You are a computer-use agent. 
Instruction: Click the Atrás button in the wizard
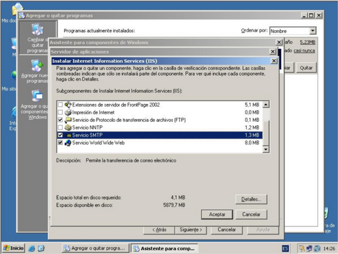coord(159,230)
